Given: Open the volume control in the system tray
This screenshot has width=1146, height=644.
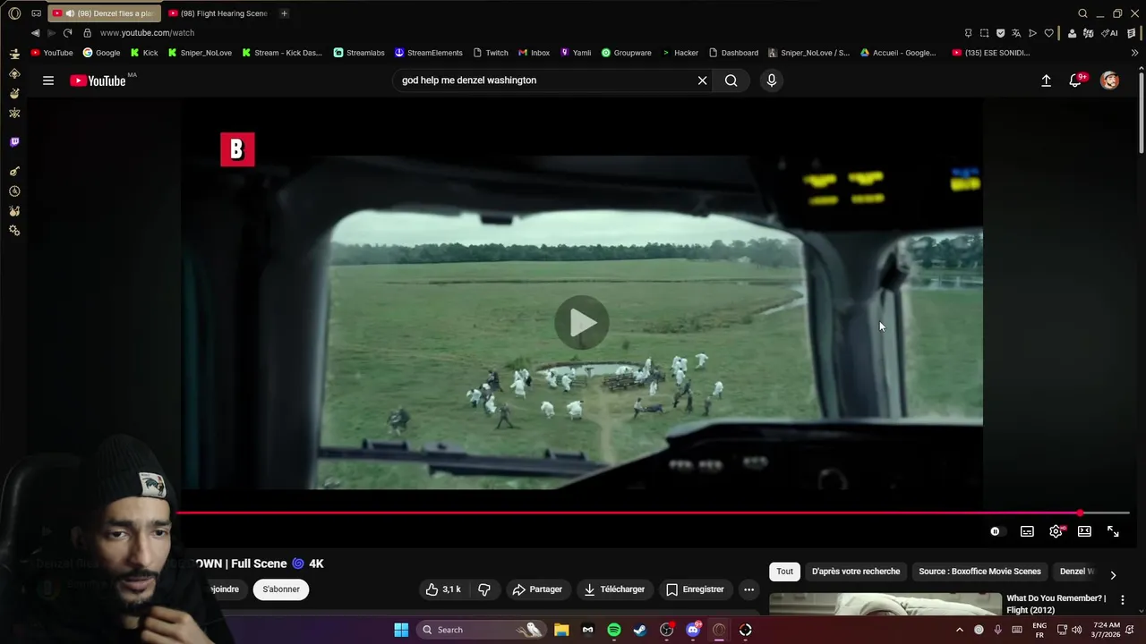Looking at the screenshot, I should pyautogui.click(x=1077, y=630).
